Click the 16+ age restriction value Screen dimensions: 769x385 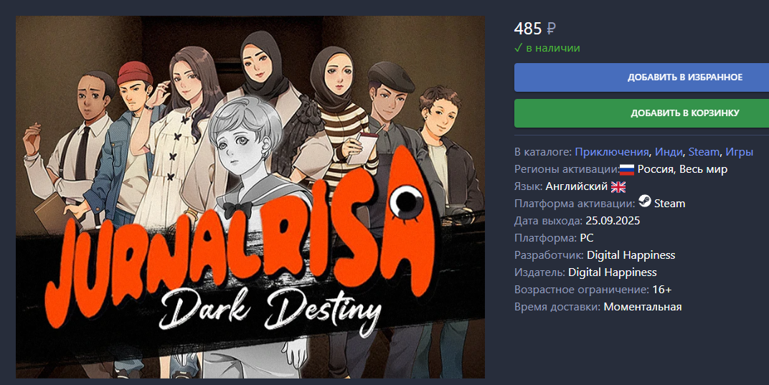tap(662, 290)
